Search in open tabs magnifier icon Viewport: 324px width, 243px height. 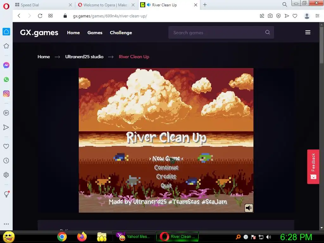284,4
